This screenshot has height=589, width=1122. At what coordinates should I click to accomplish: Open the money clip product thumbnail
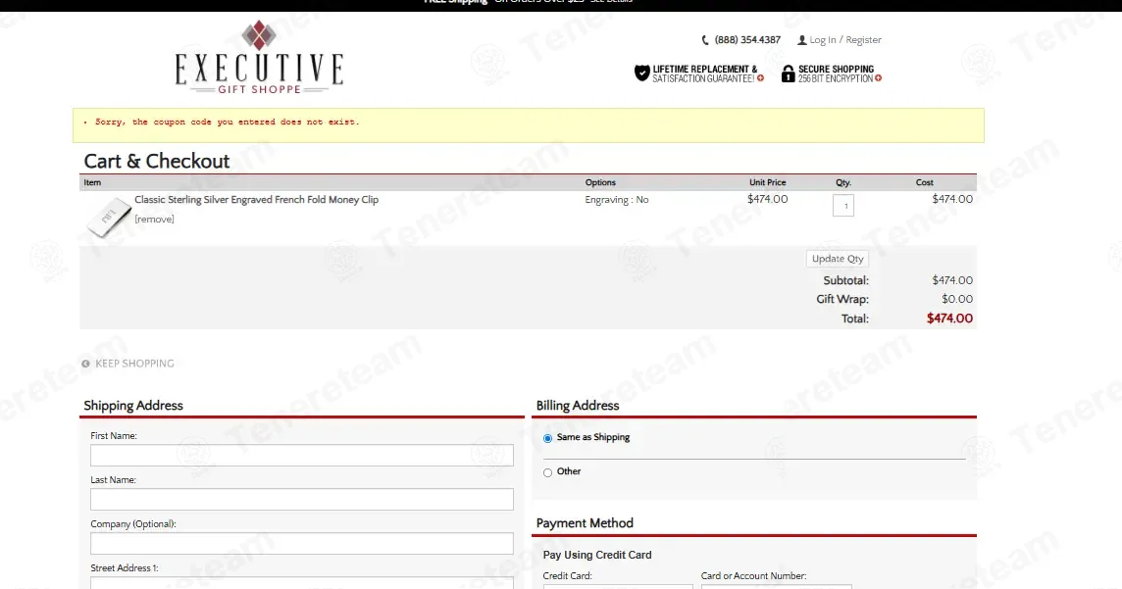[109, 216]
